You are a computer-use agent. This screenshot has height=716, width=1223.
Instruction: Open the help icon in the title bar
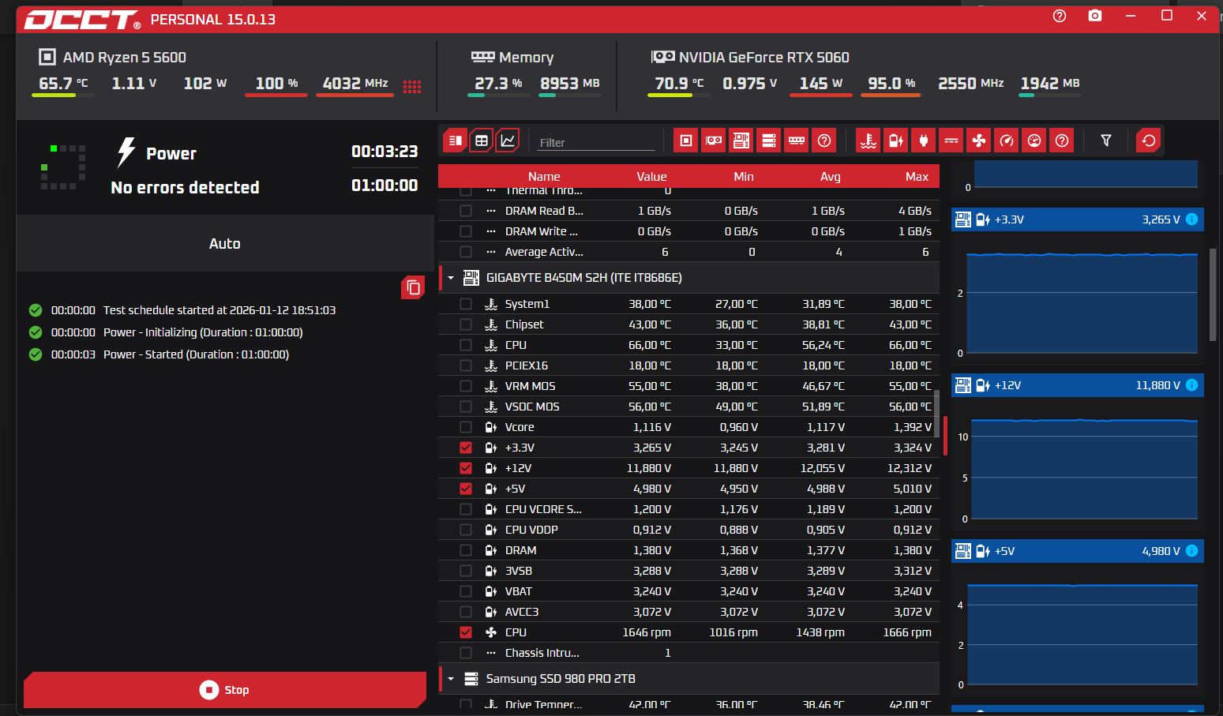(x=1060, y=16)
